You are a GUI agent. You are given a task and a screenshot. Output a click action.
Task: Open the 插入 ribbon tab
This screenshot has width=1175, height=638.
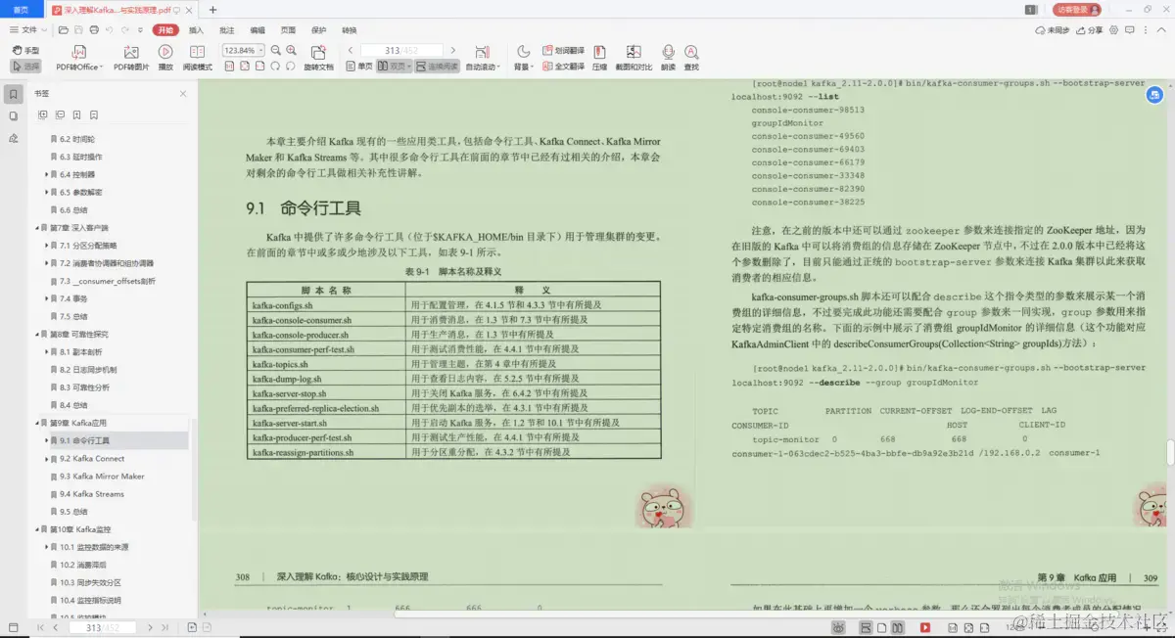197,30
